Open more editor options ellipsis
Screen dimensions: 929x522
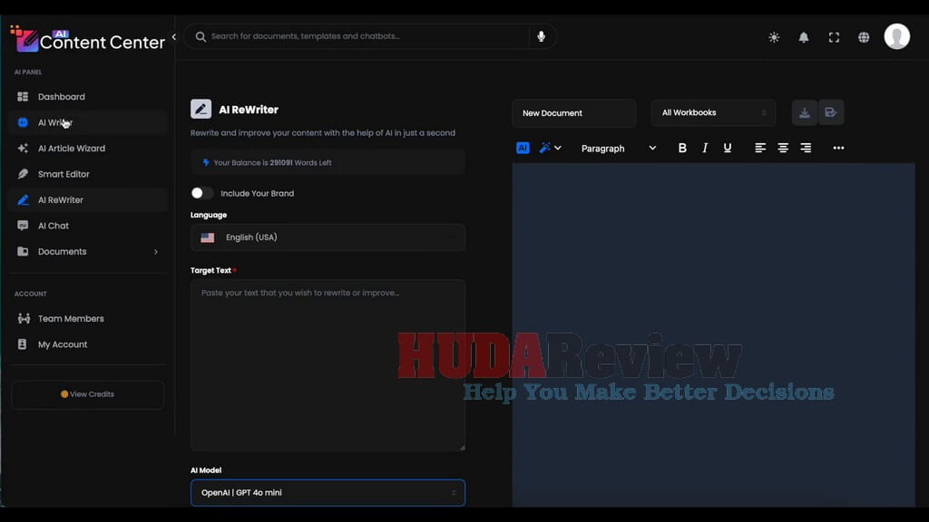point(838,148)
